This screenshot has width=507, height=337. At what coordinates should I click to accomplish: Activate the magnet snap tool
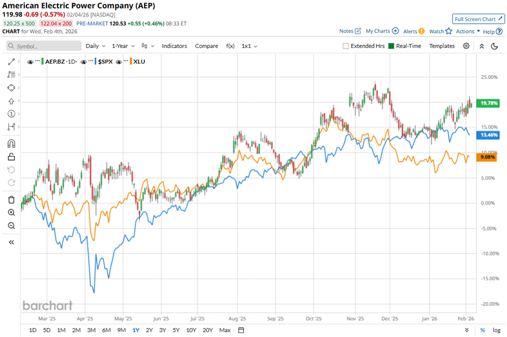click(x=11, y=143)
